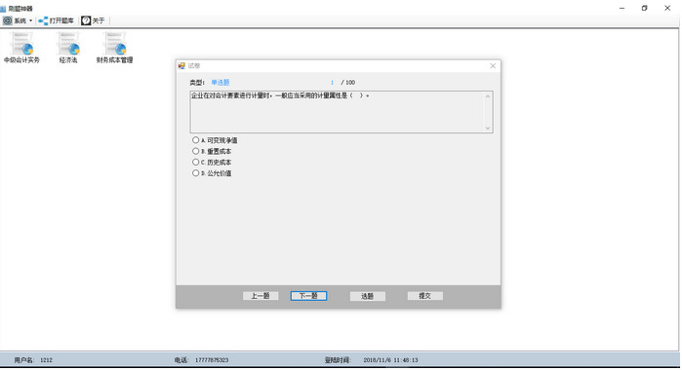Image resolution: width=682 pixels, height=370 pixels.
Task: Go to next question with 下一题
Action: pyautogui.click(x=308, y=296)
